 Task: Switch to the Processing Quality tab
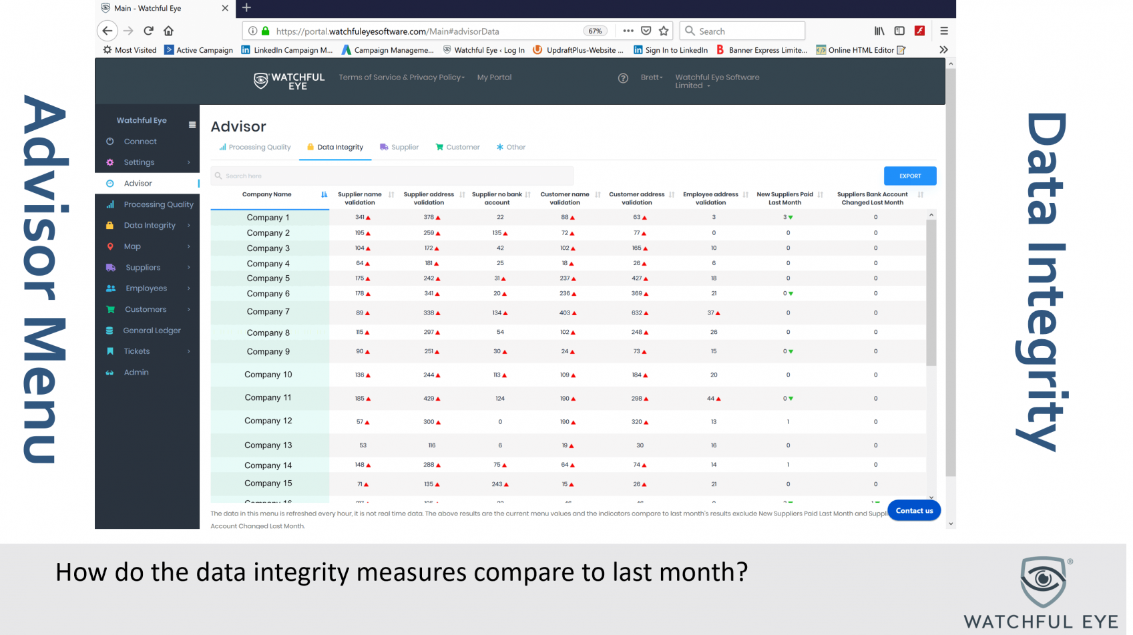(255, 148)
